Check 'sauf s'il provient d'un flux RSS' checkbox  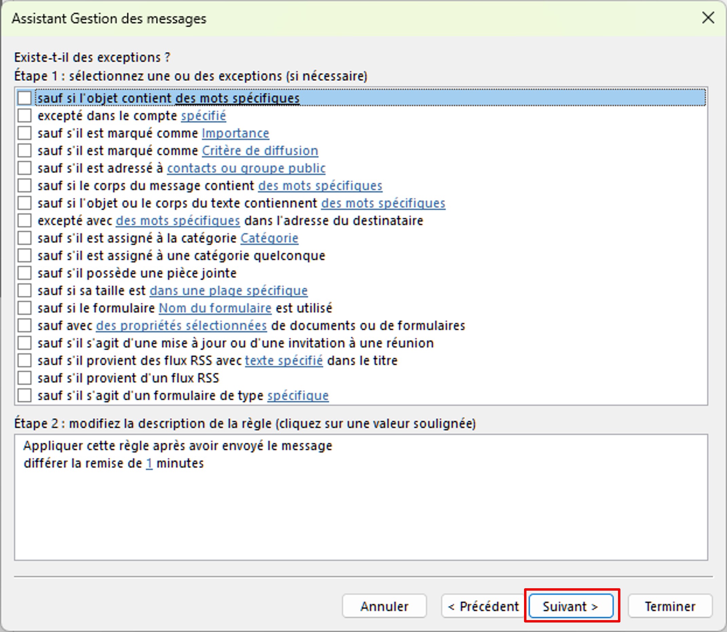click(x=24, y=378)
